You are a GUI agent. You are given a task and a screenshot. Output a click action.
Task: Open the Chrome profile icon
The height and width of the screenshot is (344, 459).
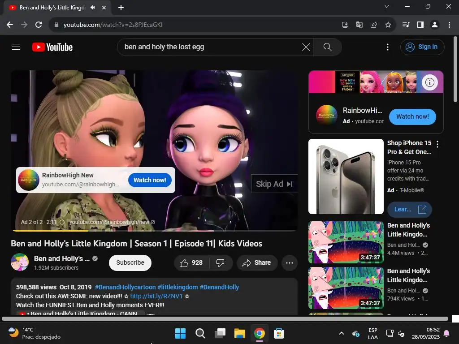pyautogui.click(x=435, y=25)
